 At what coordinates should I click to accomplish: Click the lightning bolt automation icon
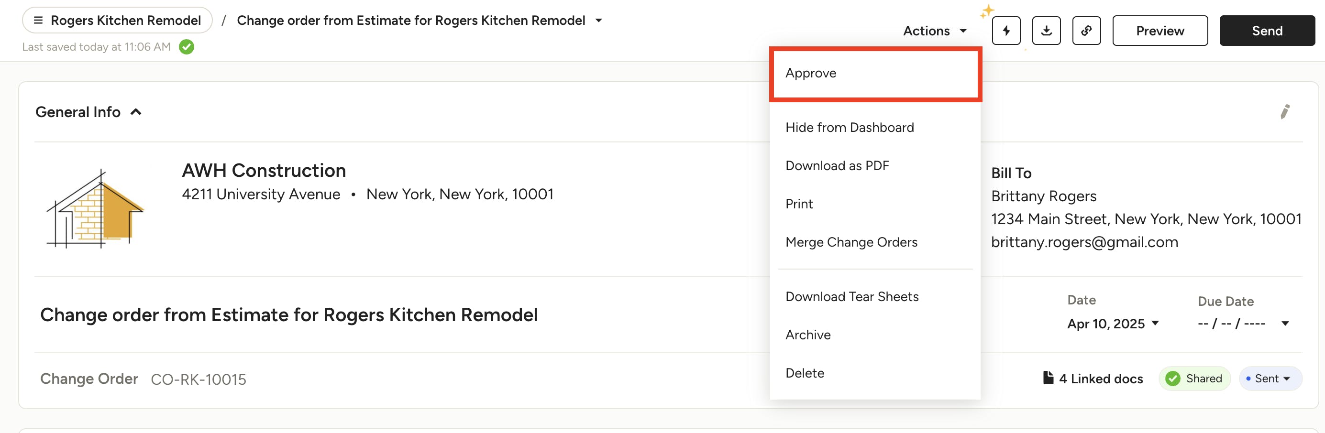pos(1005,31)
